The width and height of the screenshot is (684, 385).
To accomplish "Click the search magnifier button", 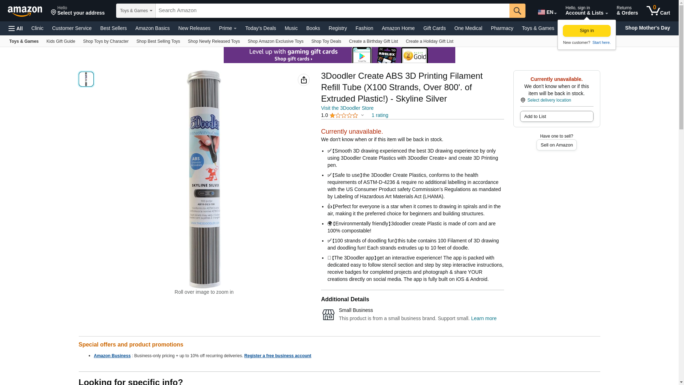I will 517,11.
